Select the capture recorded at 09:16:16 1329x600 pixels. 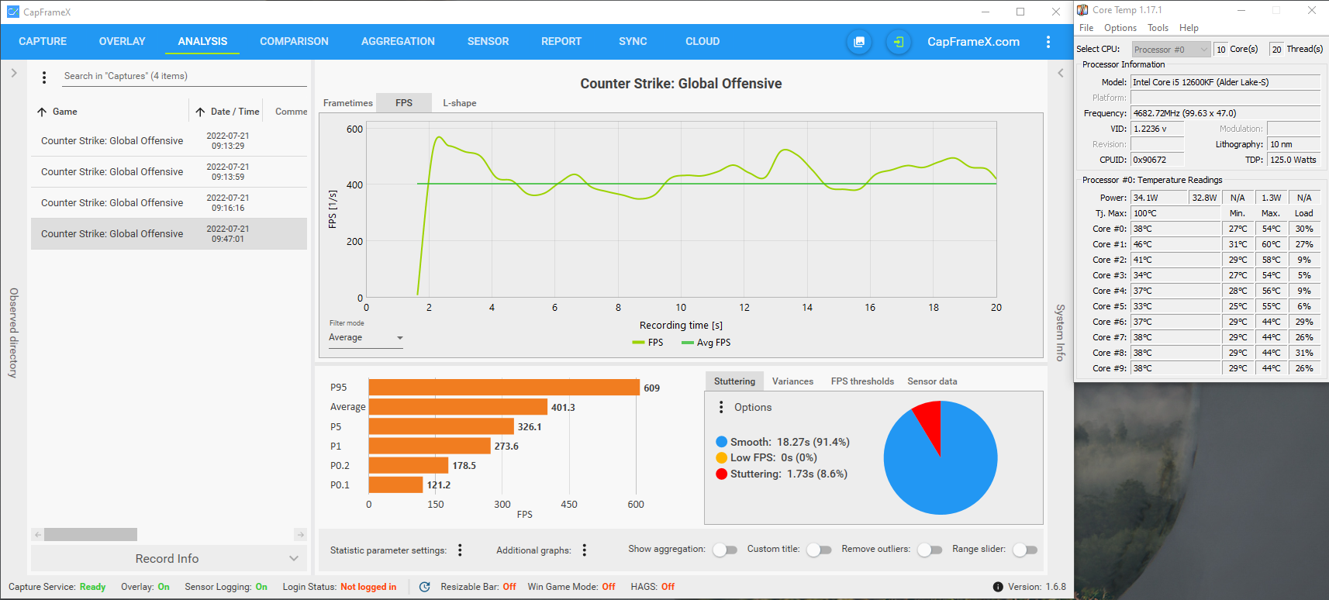[169, 203]
